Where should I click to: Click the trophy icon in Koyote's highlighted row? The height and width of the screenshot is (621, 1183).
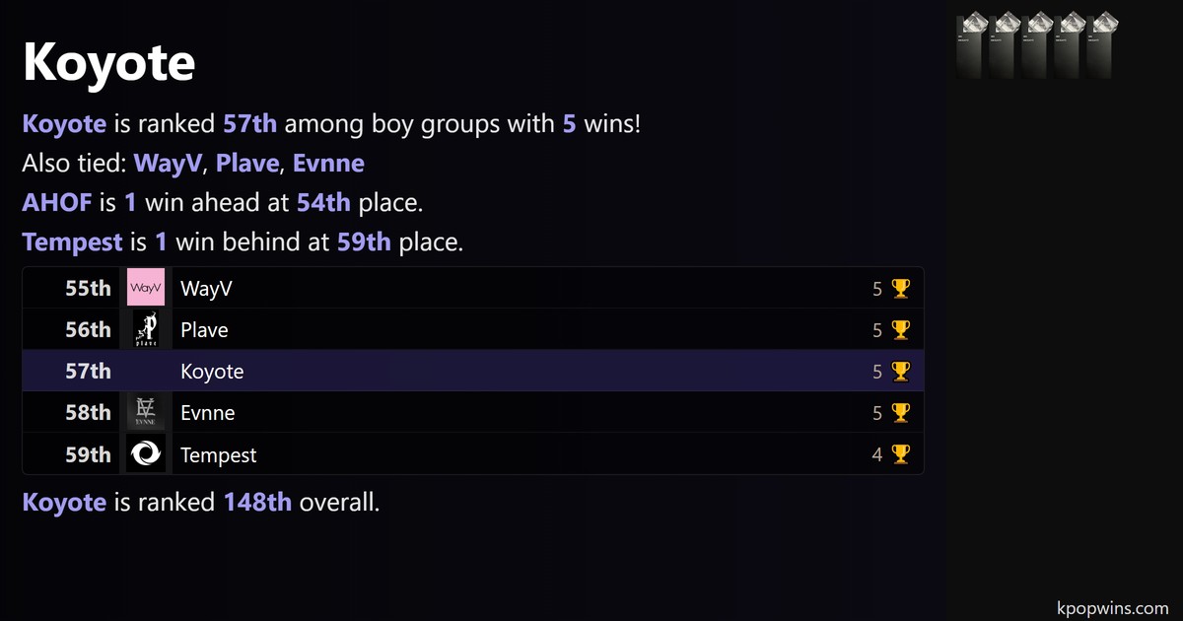pyautogui.click(x=900, y=372)
